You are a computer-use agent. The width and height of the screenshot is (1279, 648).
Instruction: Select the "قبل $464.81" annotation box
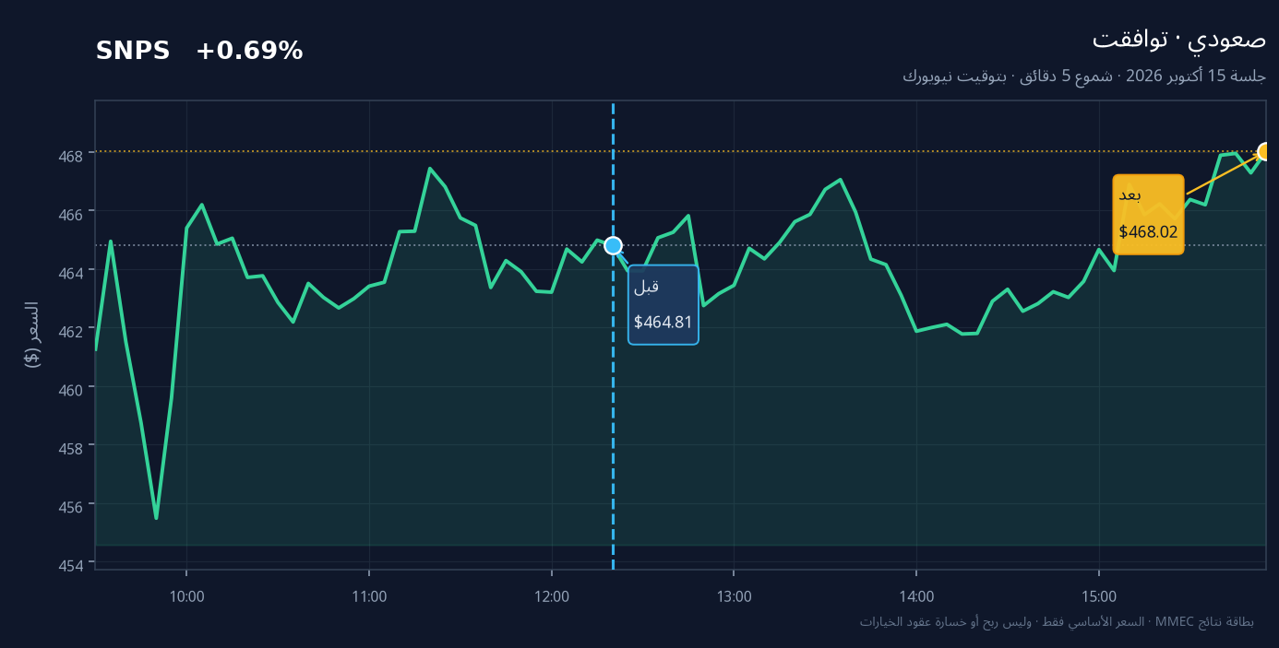click(x=663, y=305)
